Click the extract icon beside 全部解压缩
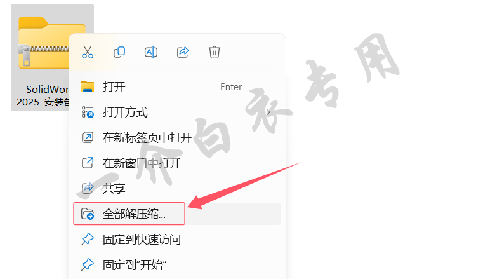The height and width of the screenshot is (279, 483). point(88,214)
